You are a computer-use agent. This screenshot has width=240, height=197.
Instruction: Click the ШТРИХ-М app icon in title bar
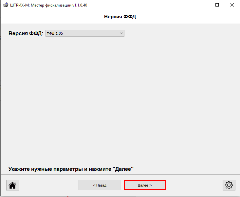5,5
